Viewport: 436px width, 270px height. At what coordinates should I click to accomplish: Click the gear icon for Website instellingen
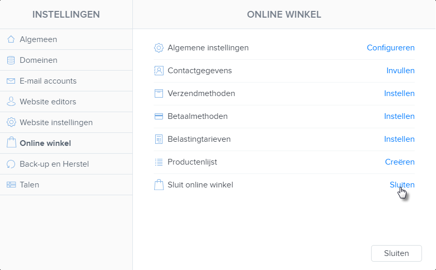(x=11, y=123)
